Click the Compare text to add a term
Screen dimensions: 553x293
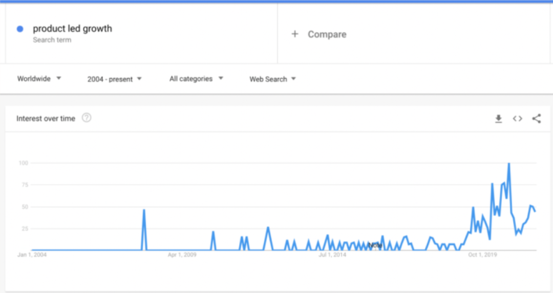(327, 34)
